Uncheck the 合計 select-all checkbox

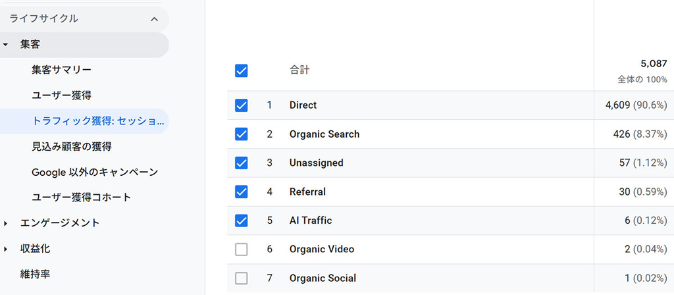tap(242, 70)
